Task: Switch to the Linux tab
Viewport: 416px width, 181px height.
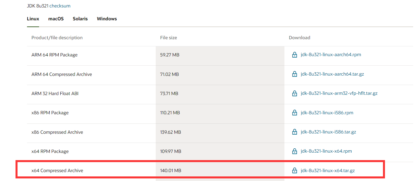Action: coord(33,19)
